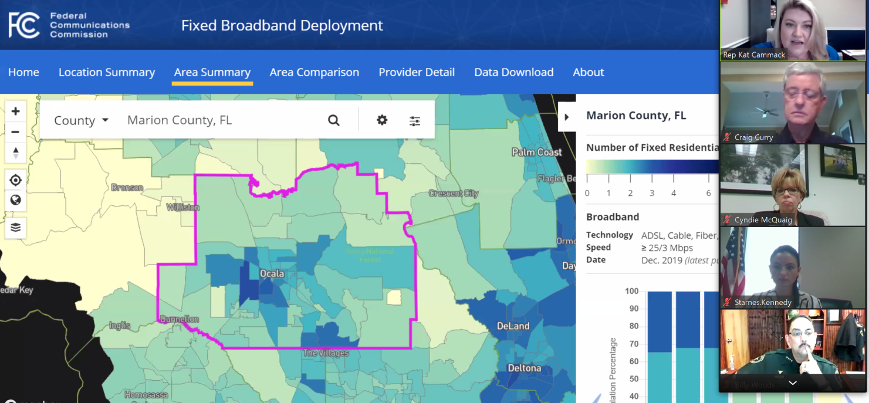This screenshot has height=403, width=869.
Task: Click the Broadband section heading
Action: (613, 217)
